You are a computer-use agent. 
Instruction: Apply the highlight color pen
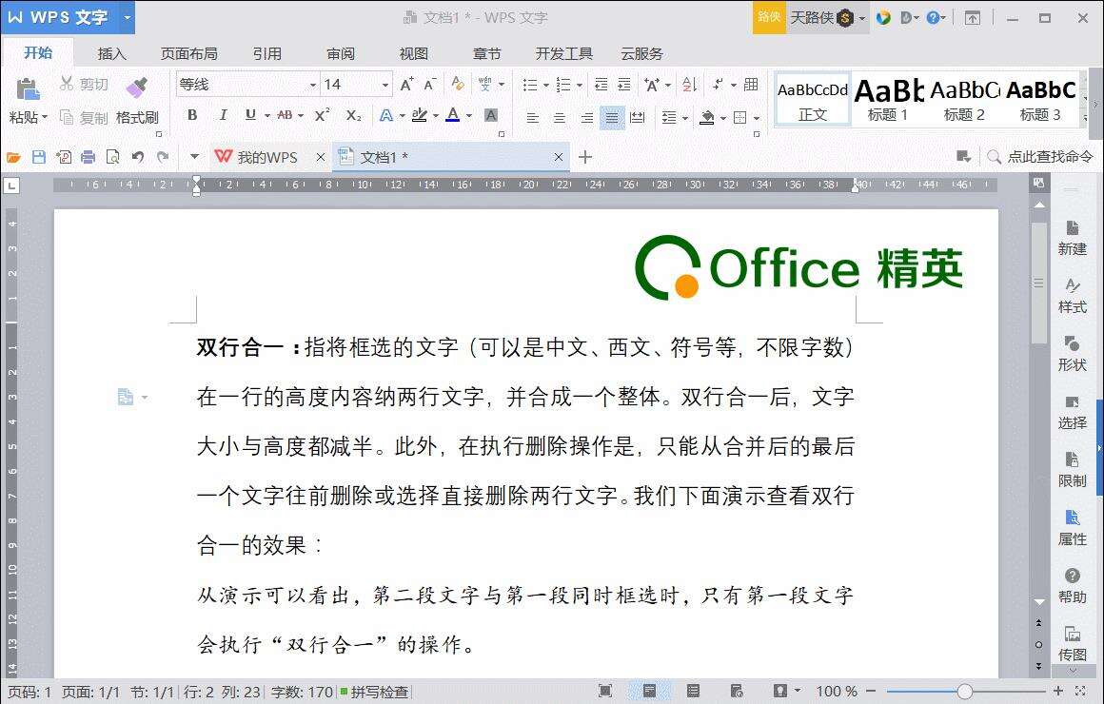point(420,115)
